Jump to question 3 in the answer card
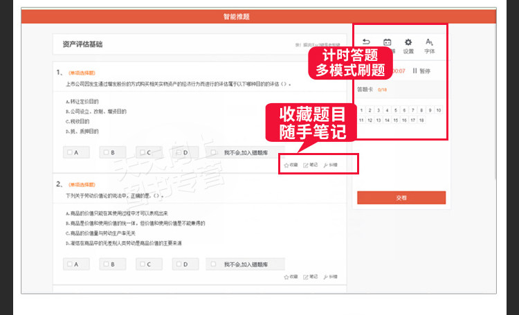 pos(379,110)
